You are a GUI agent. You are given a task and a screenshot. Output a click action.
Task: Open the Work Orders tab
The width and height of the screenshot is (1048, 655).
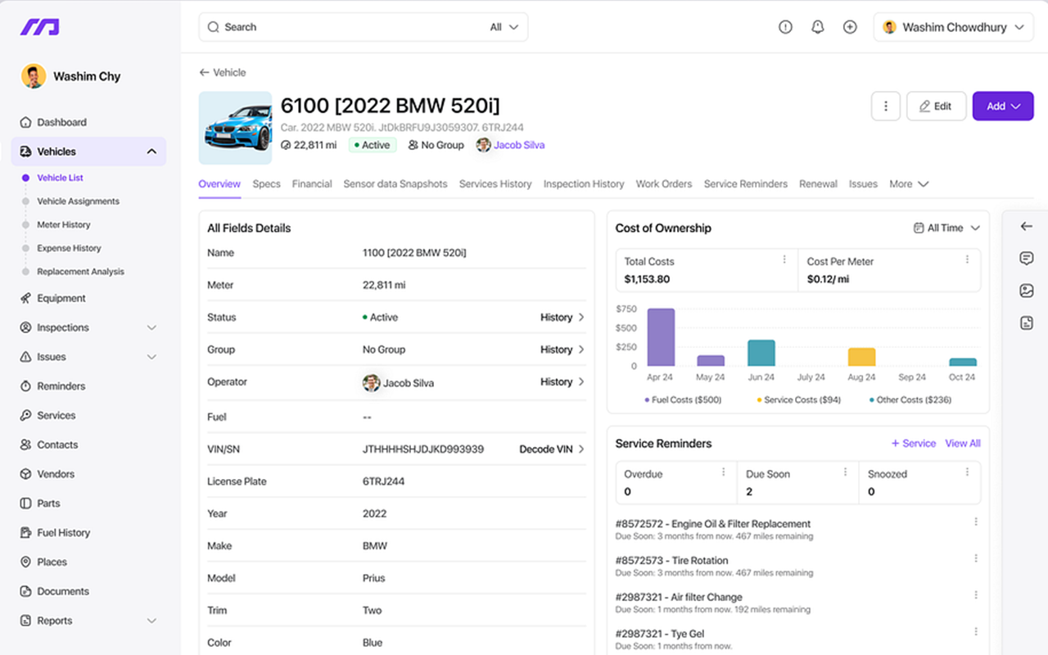tap(664, 184)
